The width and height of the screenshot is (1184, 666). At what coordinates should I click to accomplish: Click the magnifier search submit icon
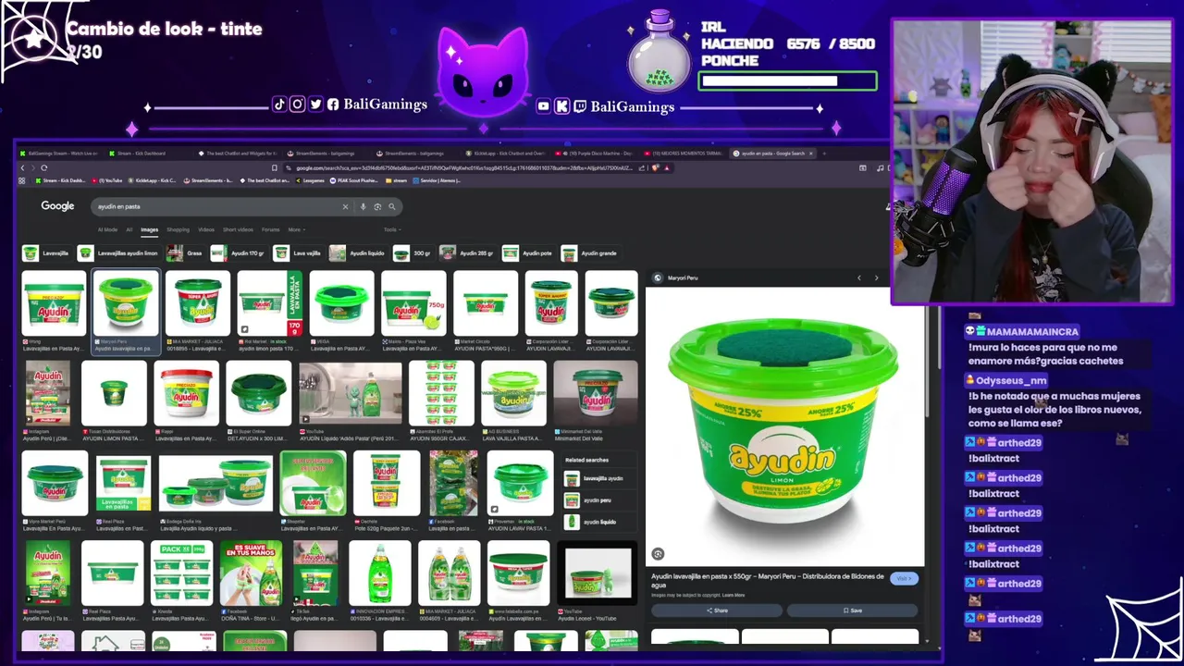click(x=392, y=207)
